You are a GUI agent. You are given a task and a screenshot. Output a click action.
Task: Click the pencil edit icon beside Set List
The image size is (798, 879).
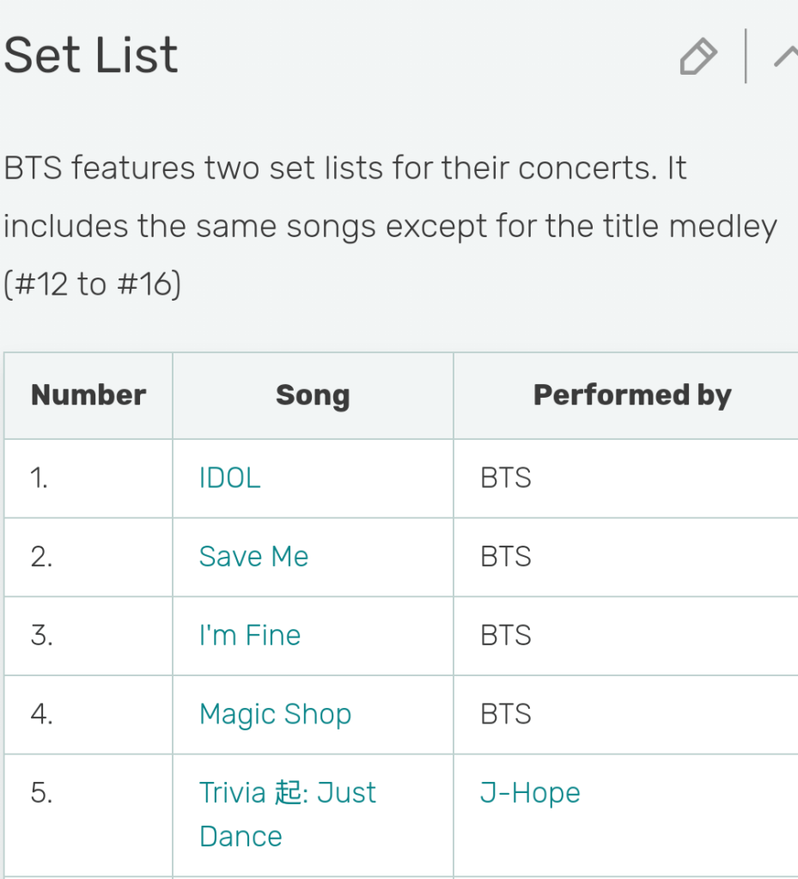pyautogui.click(x=697, y=58)
